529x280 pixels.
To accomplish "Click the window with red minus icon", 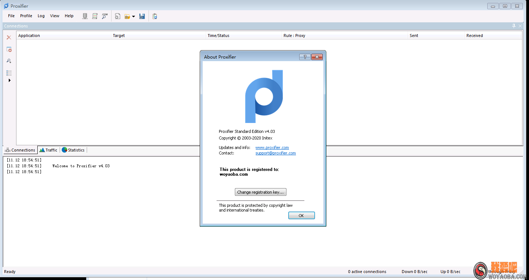I will tap(9, 49).
